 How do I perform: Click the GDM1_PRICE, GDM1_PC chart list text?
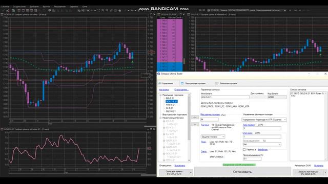point(225,106)
